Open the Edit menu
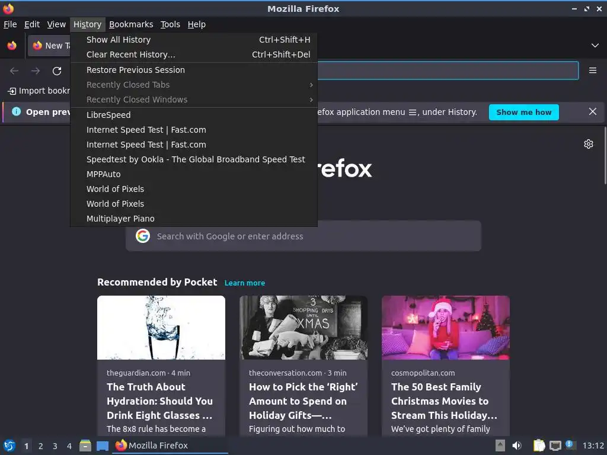The image size is (607, 455). (32, 24)
